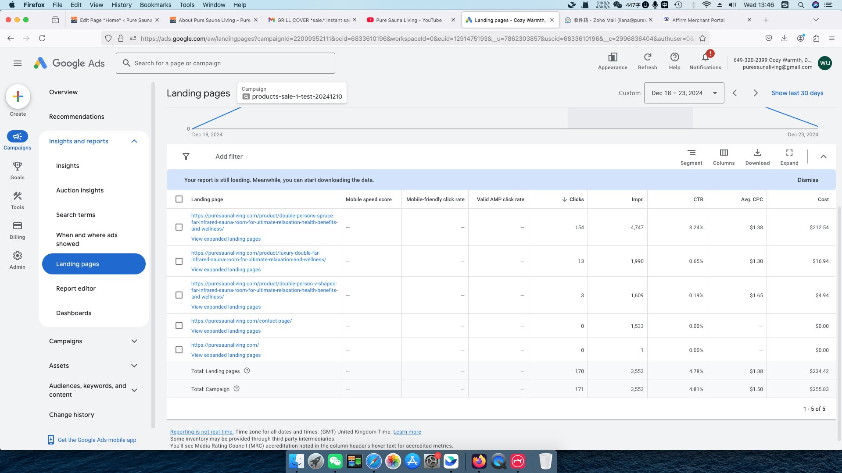Click the search for page or campaign field
Viewport: 842px width, 473px height.
tap(226, 63)
